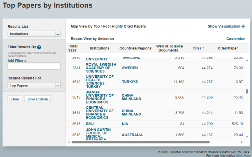The image size is (252, 157).
Task: Click the Add Filter link
Action: 17,60
